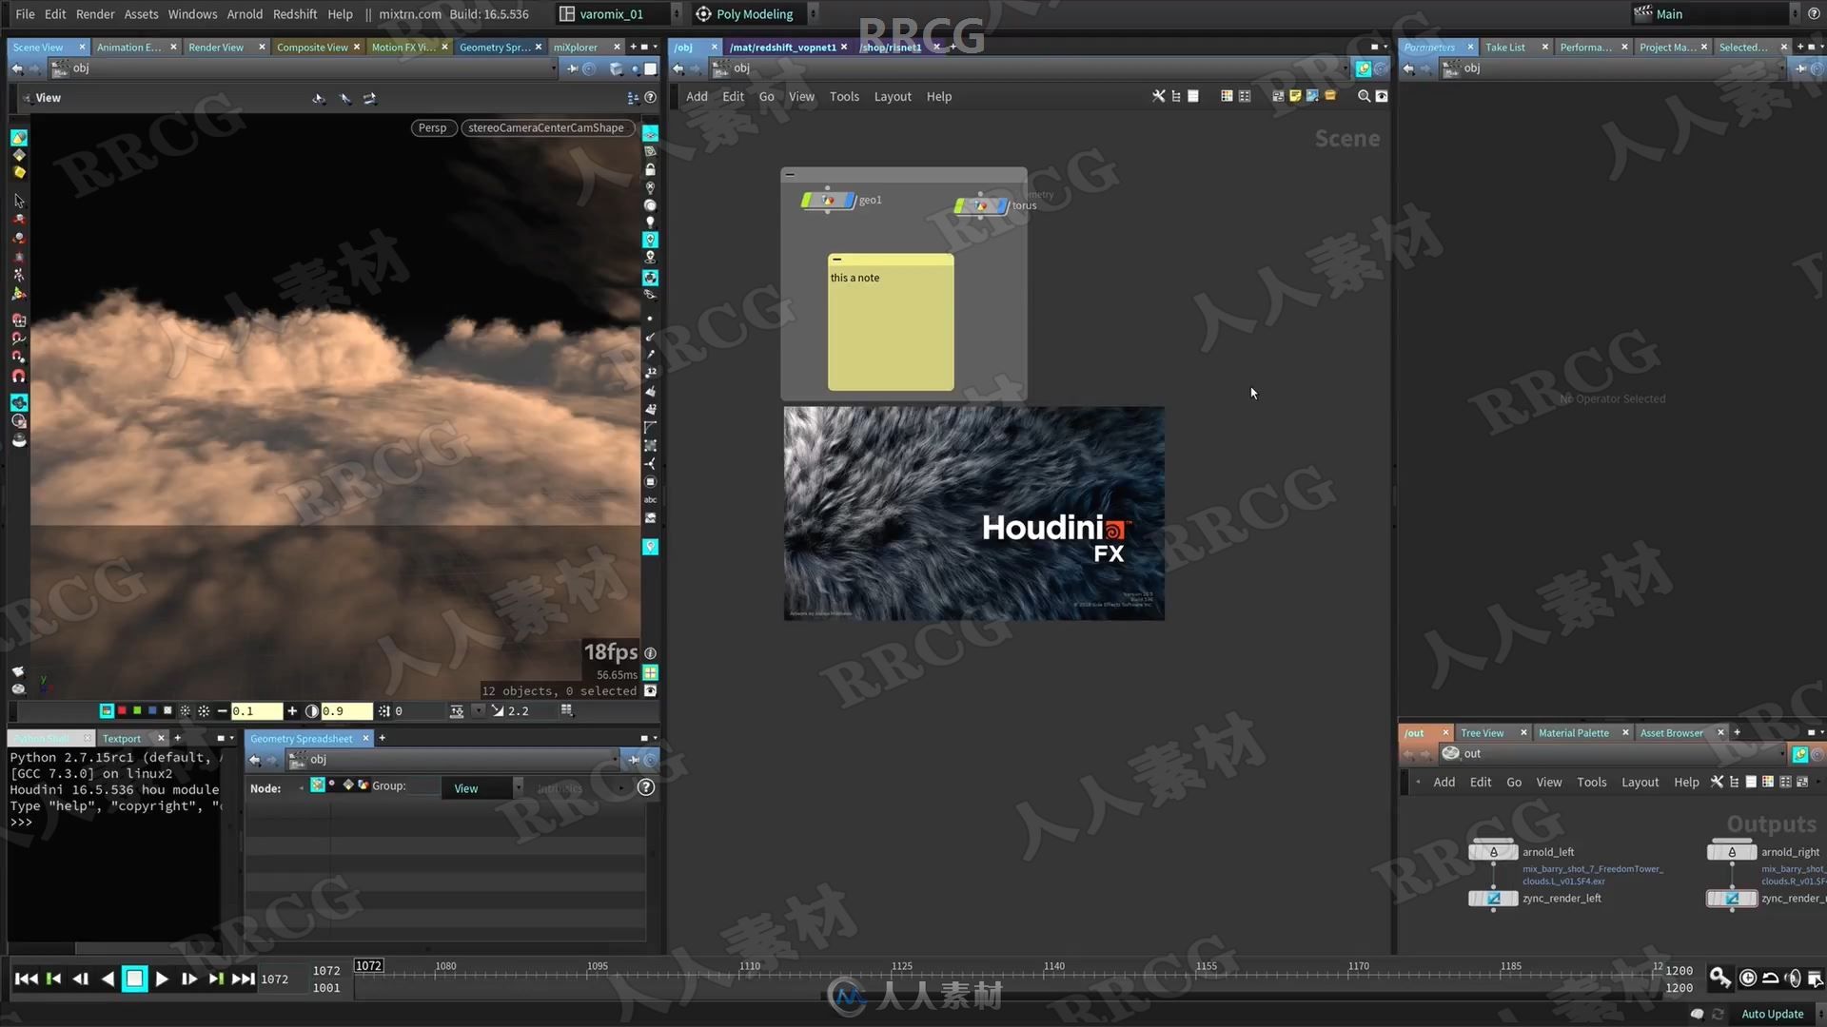Open the Windows menu in the menu bar
The image size is (1827, 1027).
click(192, 14)
